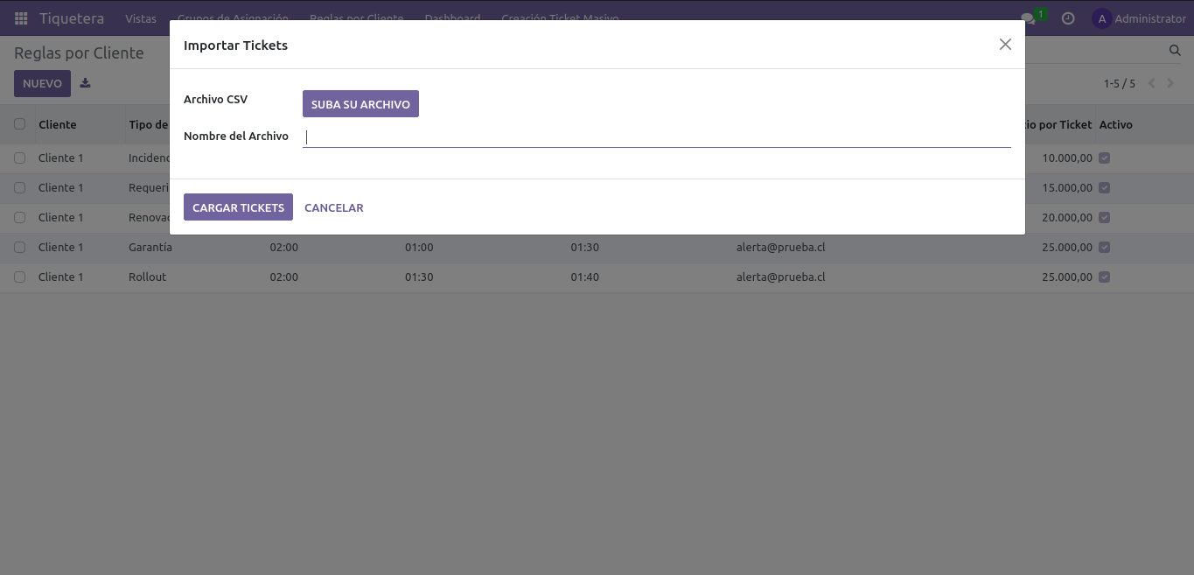Viewport: 1194px width, 575px height.
Task: Open the apps grid menu icon
Action: [21, 18]
